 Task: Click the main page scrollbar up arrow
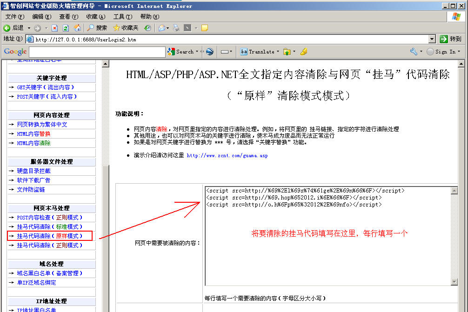click(461, 64)
